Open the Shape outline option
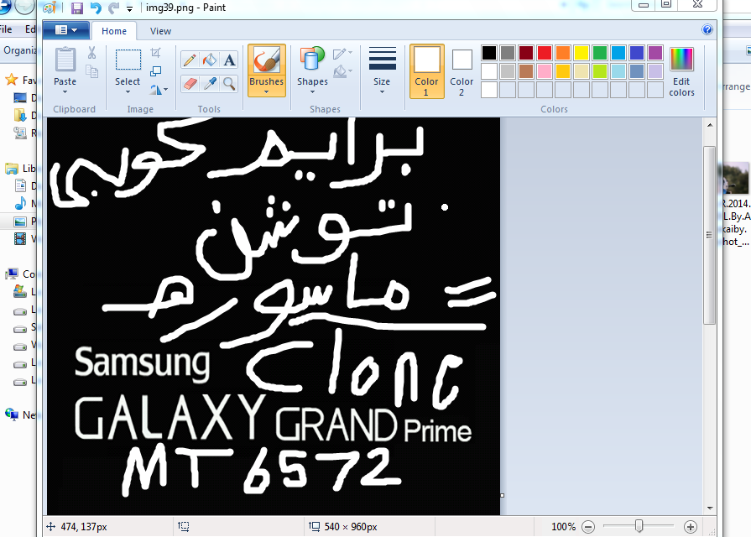Viewport: 751px width, 537px height. (342, 53)
